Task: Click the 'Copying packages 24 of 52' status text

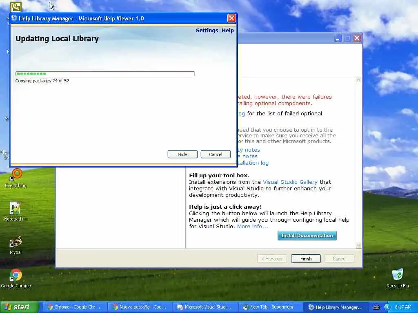Action: (x=42, y=81)
